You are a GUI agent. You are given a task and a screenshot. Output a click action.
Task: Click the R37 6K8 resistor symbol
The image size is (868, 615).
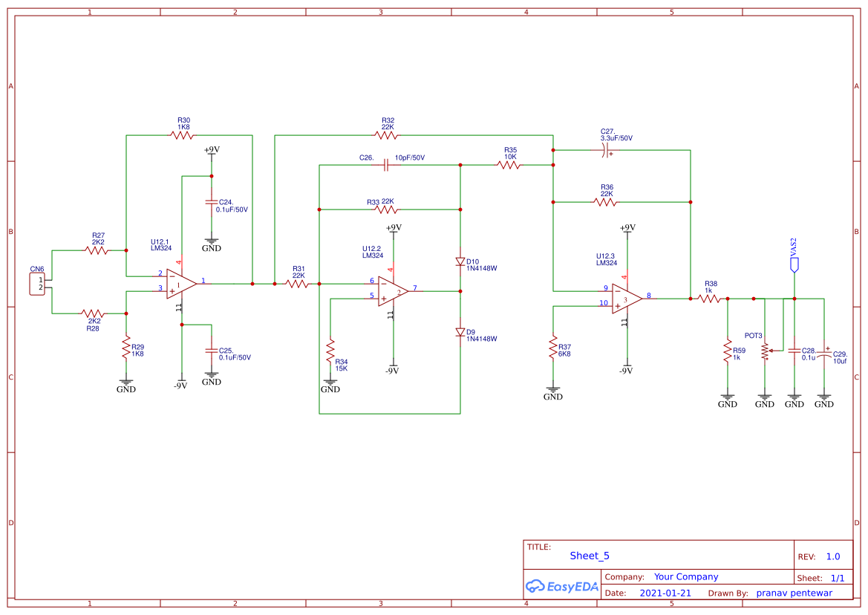[x=553, y=347]
